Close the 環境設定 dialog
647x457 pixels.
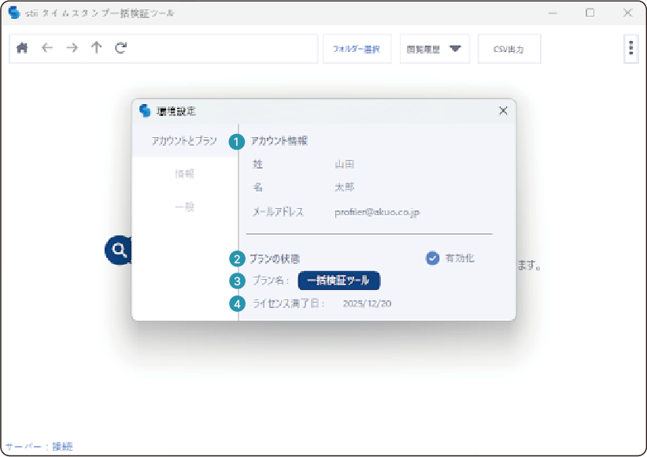[503, 111]
